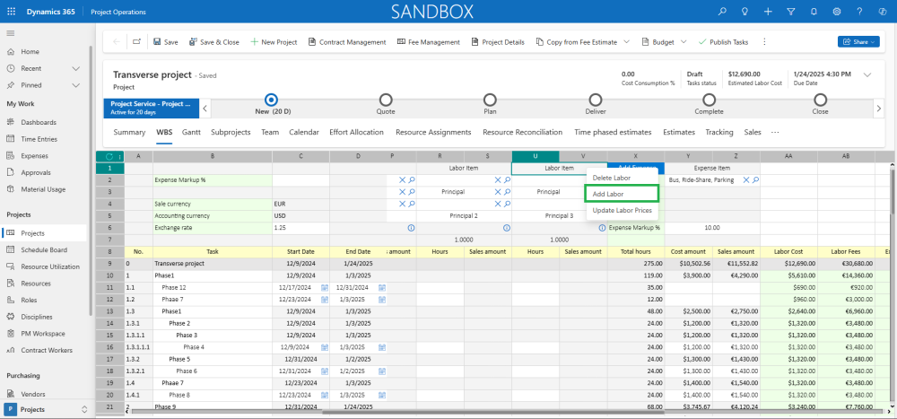The image size is (897, 419).
Task: Select the Deliver stage circle
Action: click(596, 100)
